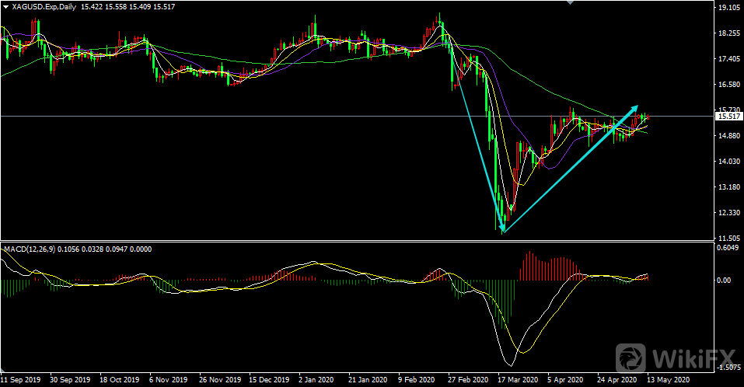Click the 2 Jan 2020 date label

tap(317, 381)
